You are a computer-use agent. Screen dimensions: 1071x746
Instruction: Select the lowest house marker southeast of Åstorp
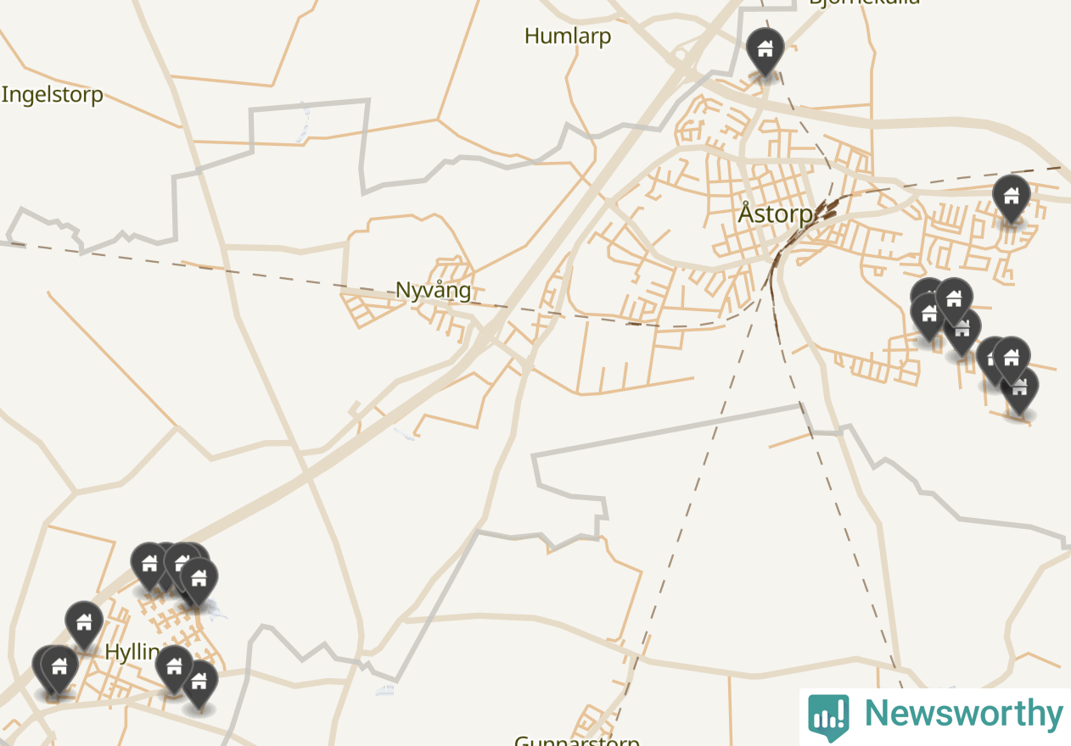tap(1019, 391)
